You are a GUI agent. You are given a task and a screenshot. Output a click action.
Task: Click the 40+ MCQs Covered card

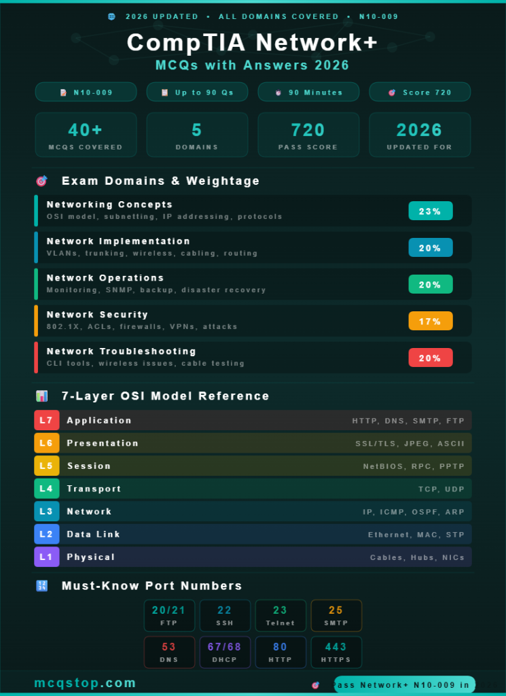[x=86, y=135]
